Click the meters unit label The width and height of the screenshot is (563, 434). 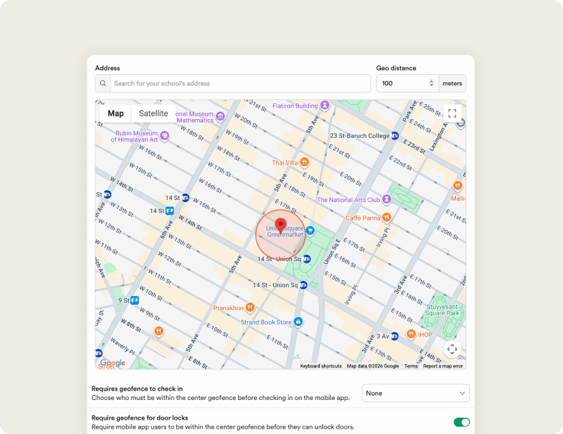pyautogui.click(x=452, y=83)
